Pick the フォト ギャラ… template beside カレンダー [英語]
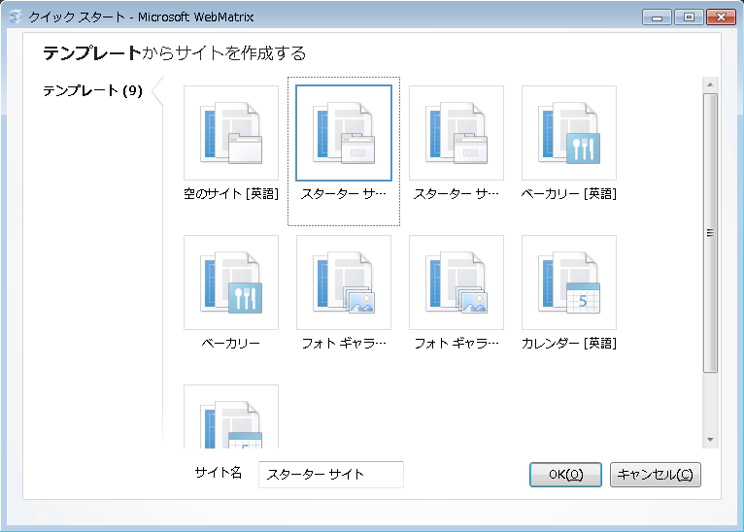 [457, 283]
